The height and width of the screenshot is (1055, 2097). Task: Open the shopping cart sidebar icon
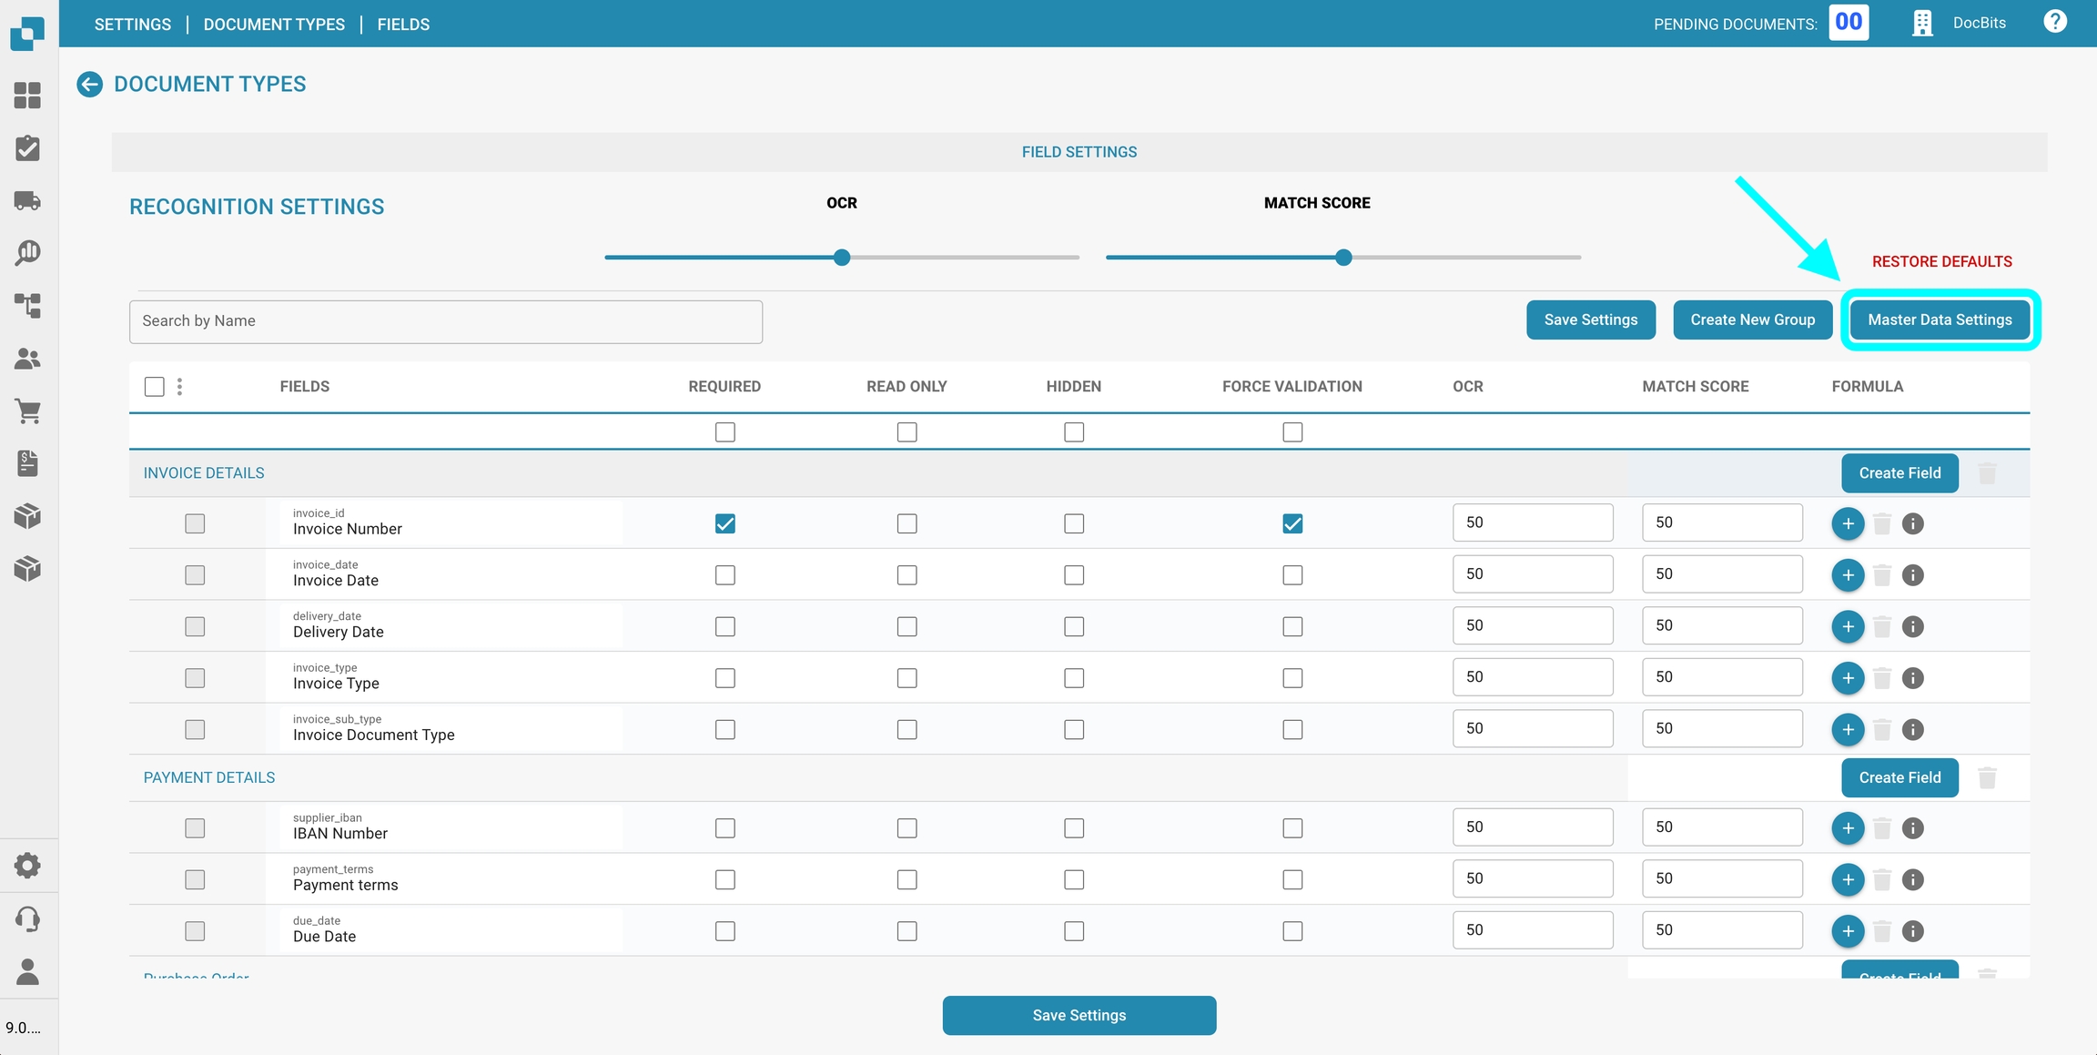(x=27, y=411)
